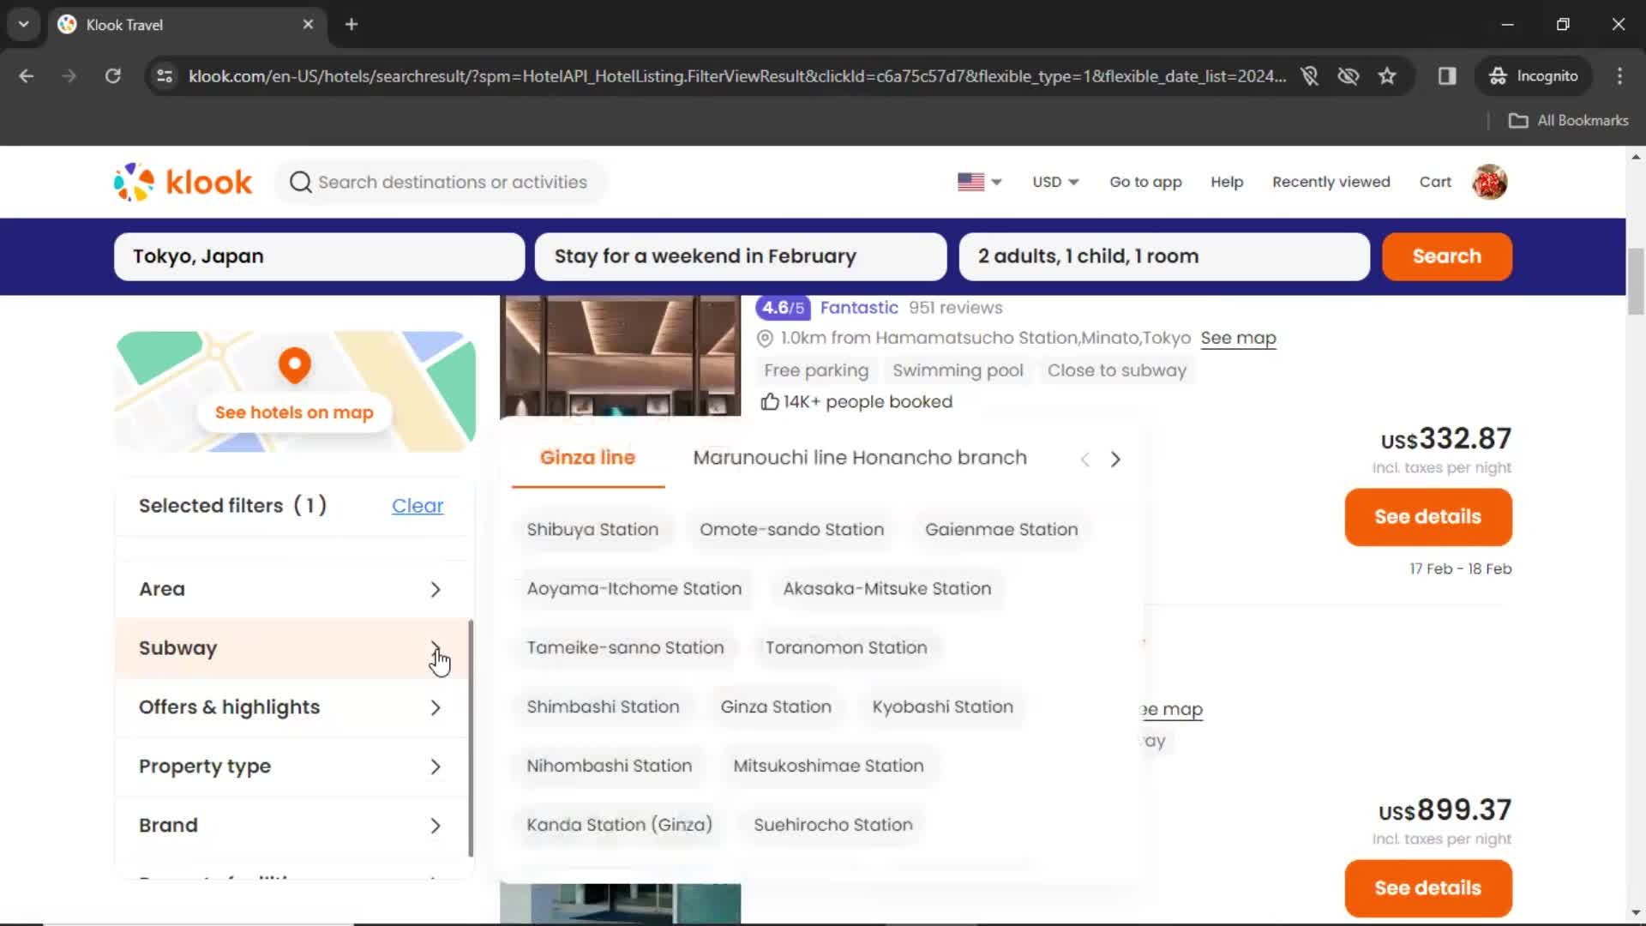Click the orange Search button

tap(1446, 256)
